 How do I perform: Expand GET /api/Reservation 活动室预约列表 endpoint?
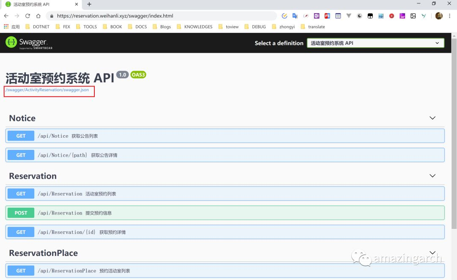(x=225, y=194)
